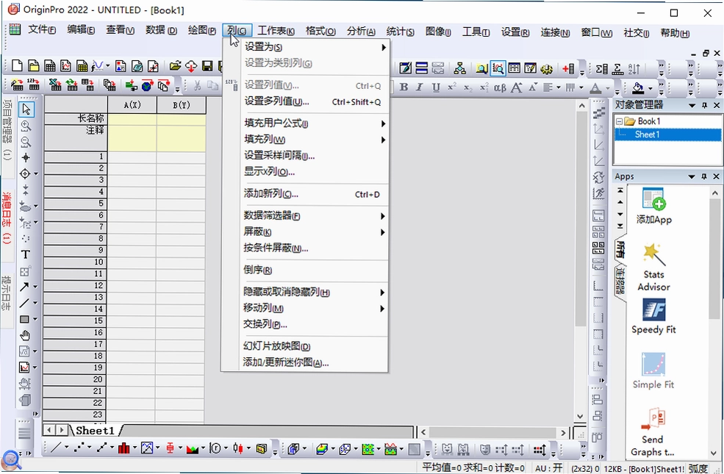Click the column plot bar chart icon
The image size is (724, 474).
(x=123, y=448)
